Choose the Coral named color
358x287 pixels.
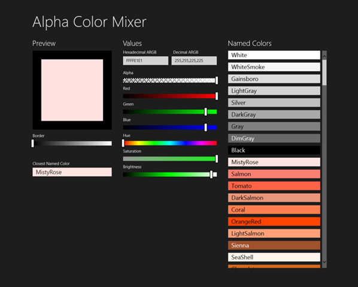[x=274, y=210]
